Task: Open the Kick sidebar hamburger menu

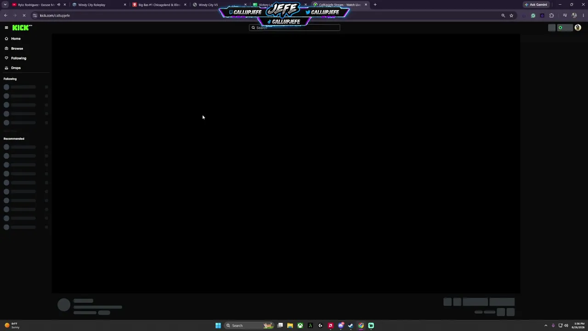Action: (6, 28)
